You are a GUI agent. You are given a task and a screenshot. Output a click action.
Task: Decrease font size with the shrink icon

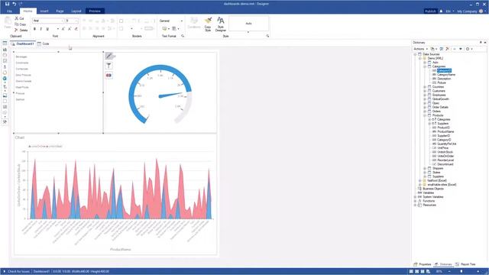(70, 29)
